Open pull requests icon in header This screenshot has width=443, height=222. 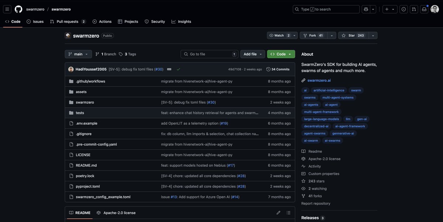[414, 9]
